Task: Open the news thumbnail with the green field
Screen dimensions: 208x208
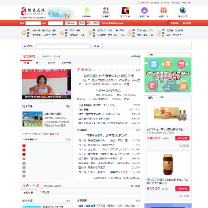Action: [32, 119]
